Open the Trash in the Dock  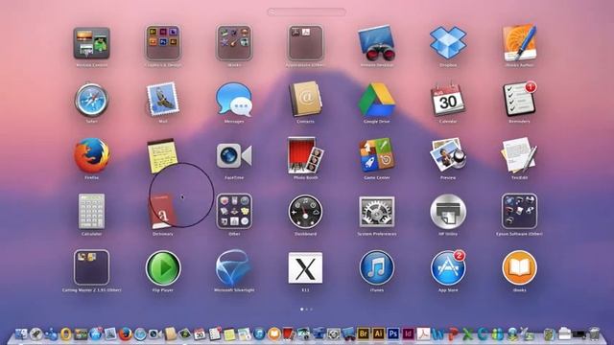click(595, 333)
